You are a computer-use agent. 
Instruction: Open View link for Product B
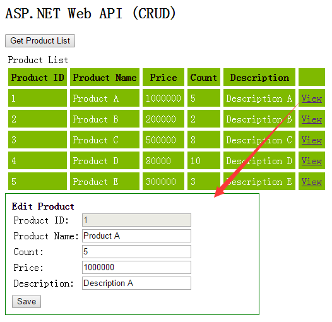coord(312,119)
